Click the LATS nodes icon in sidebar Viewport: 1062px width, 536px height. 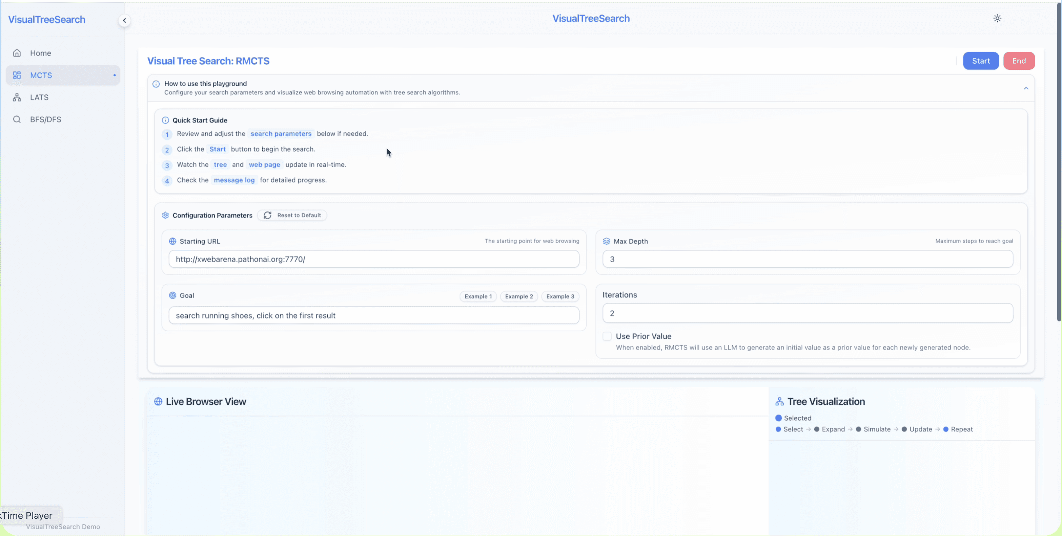click(x=17, y=97)
